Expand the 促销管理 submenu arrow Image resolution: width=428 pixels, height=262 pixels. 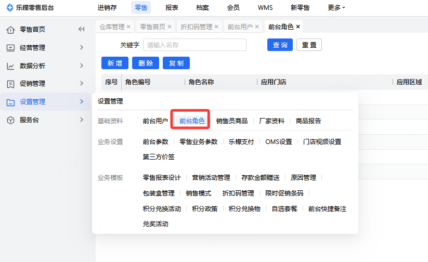(81, 83)
